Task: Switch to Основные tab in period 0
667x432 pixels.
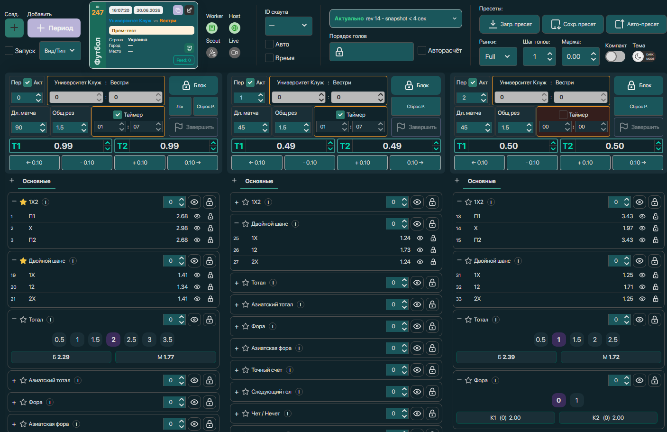Action: point(37,181)
